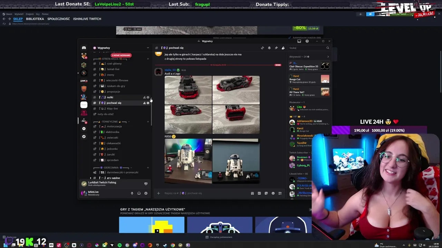Viewport: 442px width, 248px height.
Task: Open the gift icon in message bar
Action: 252,193
